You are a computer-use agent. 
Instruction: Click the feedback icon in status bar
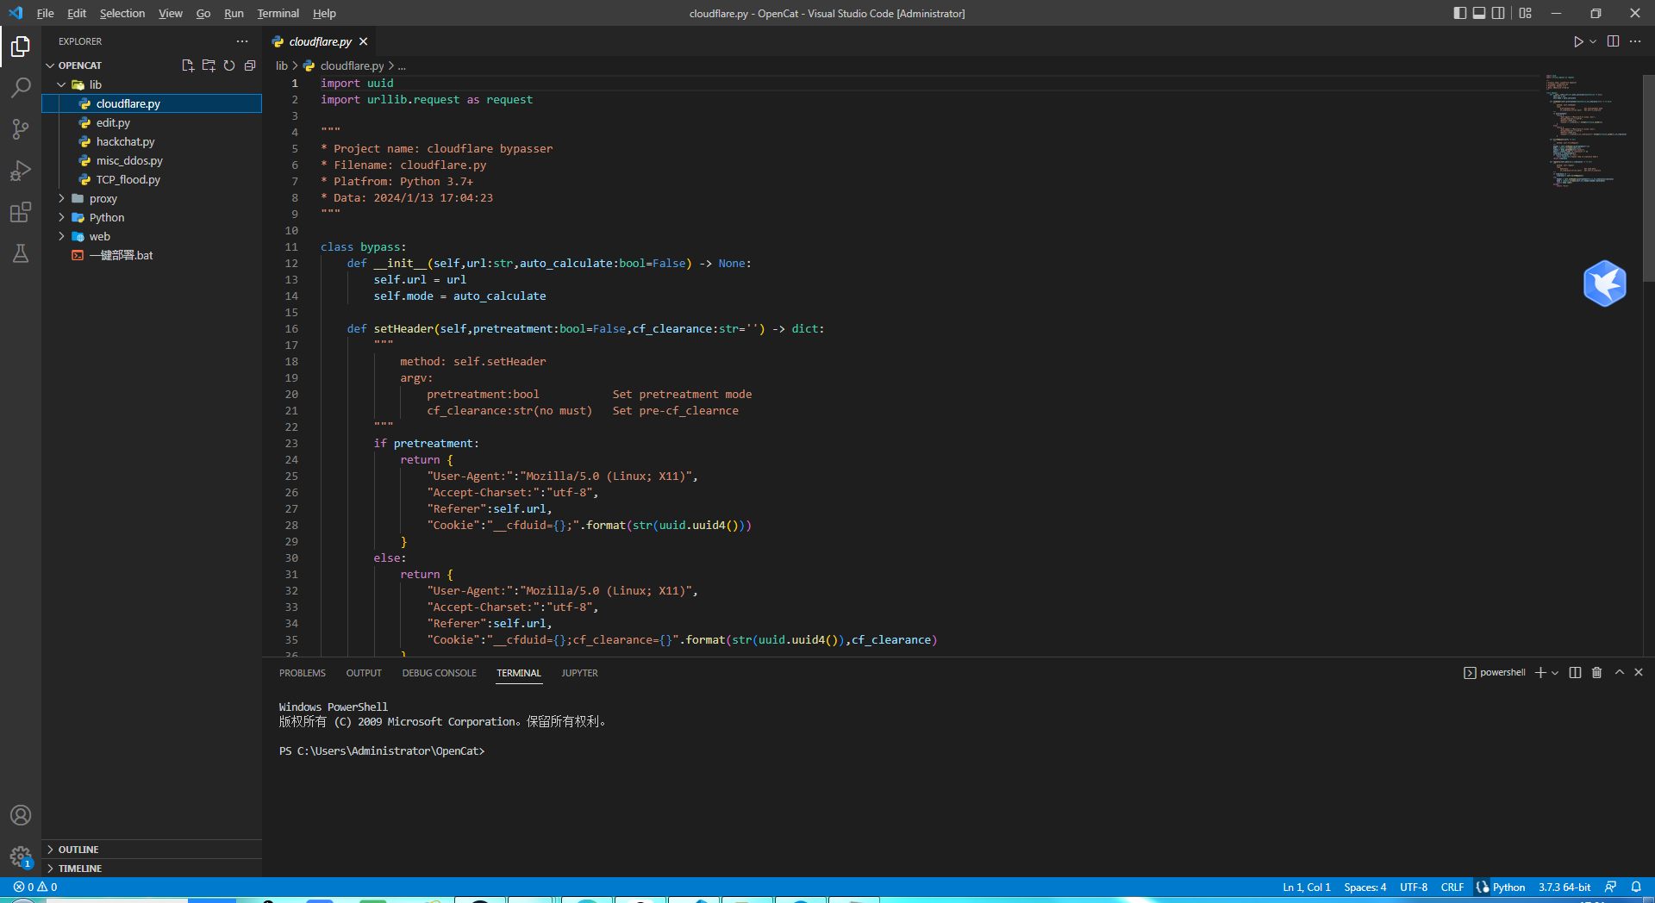(x=1610, y=887)
